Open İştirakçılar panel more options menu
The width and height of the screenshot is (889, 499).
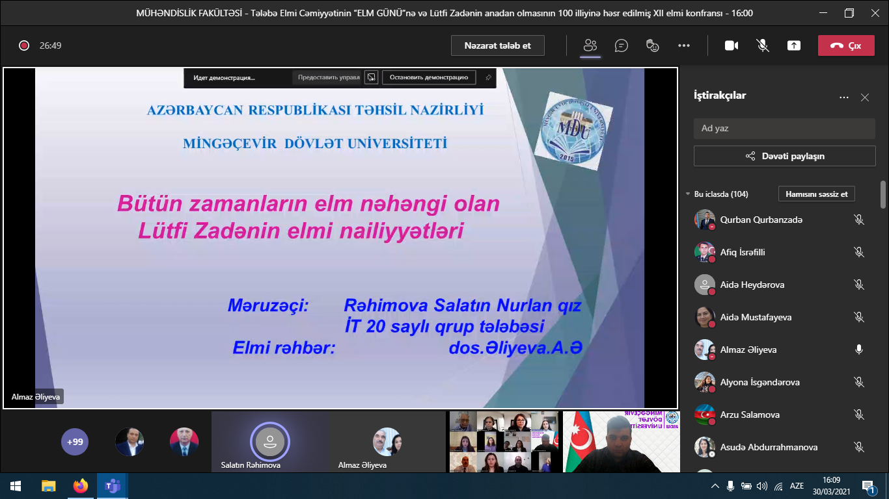[844, 97]
